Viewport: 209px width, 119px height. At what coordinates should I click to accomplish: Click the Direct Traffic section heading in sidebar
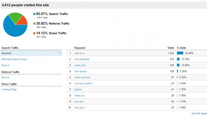coord(9,84)
